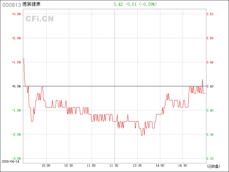Click the 3.43 previous-close price label
The height and width of the screenshot is (172, 229).
coord(210,86)
